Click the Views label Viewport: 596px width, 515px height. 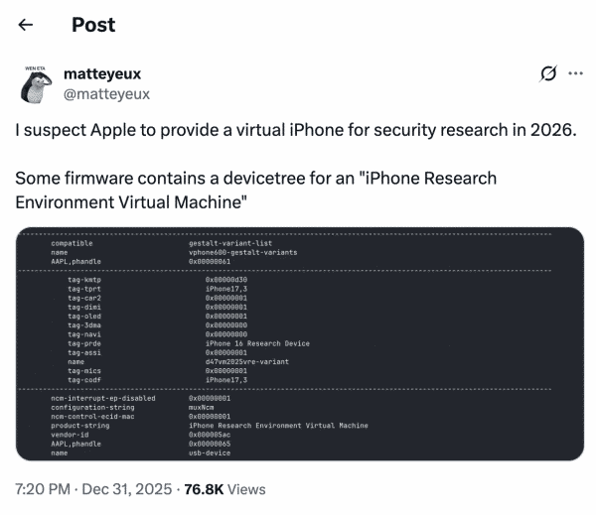tap(246, 489)
